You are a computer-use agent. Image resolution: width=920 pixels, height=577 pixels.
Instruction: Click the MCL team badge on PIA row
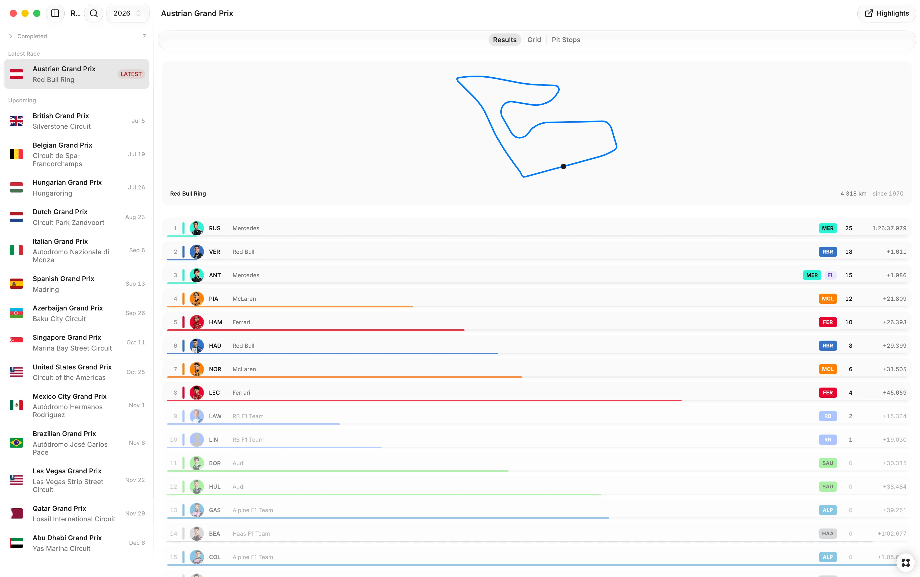[x=827, y=299]
